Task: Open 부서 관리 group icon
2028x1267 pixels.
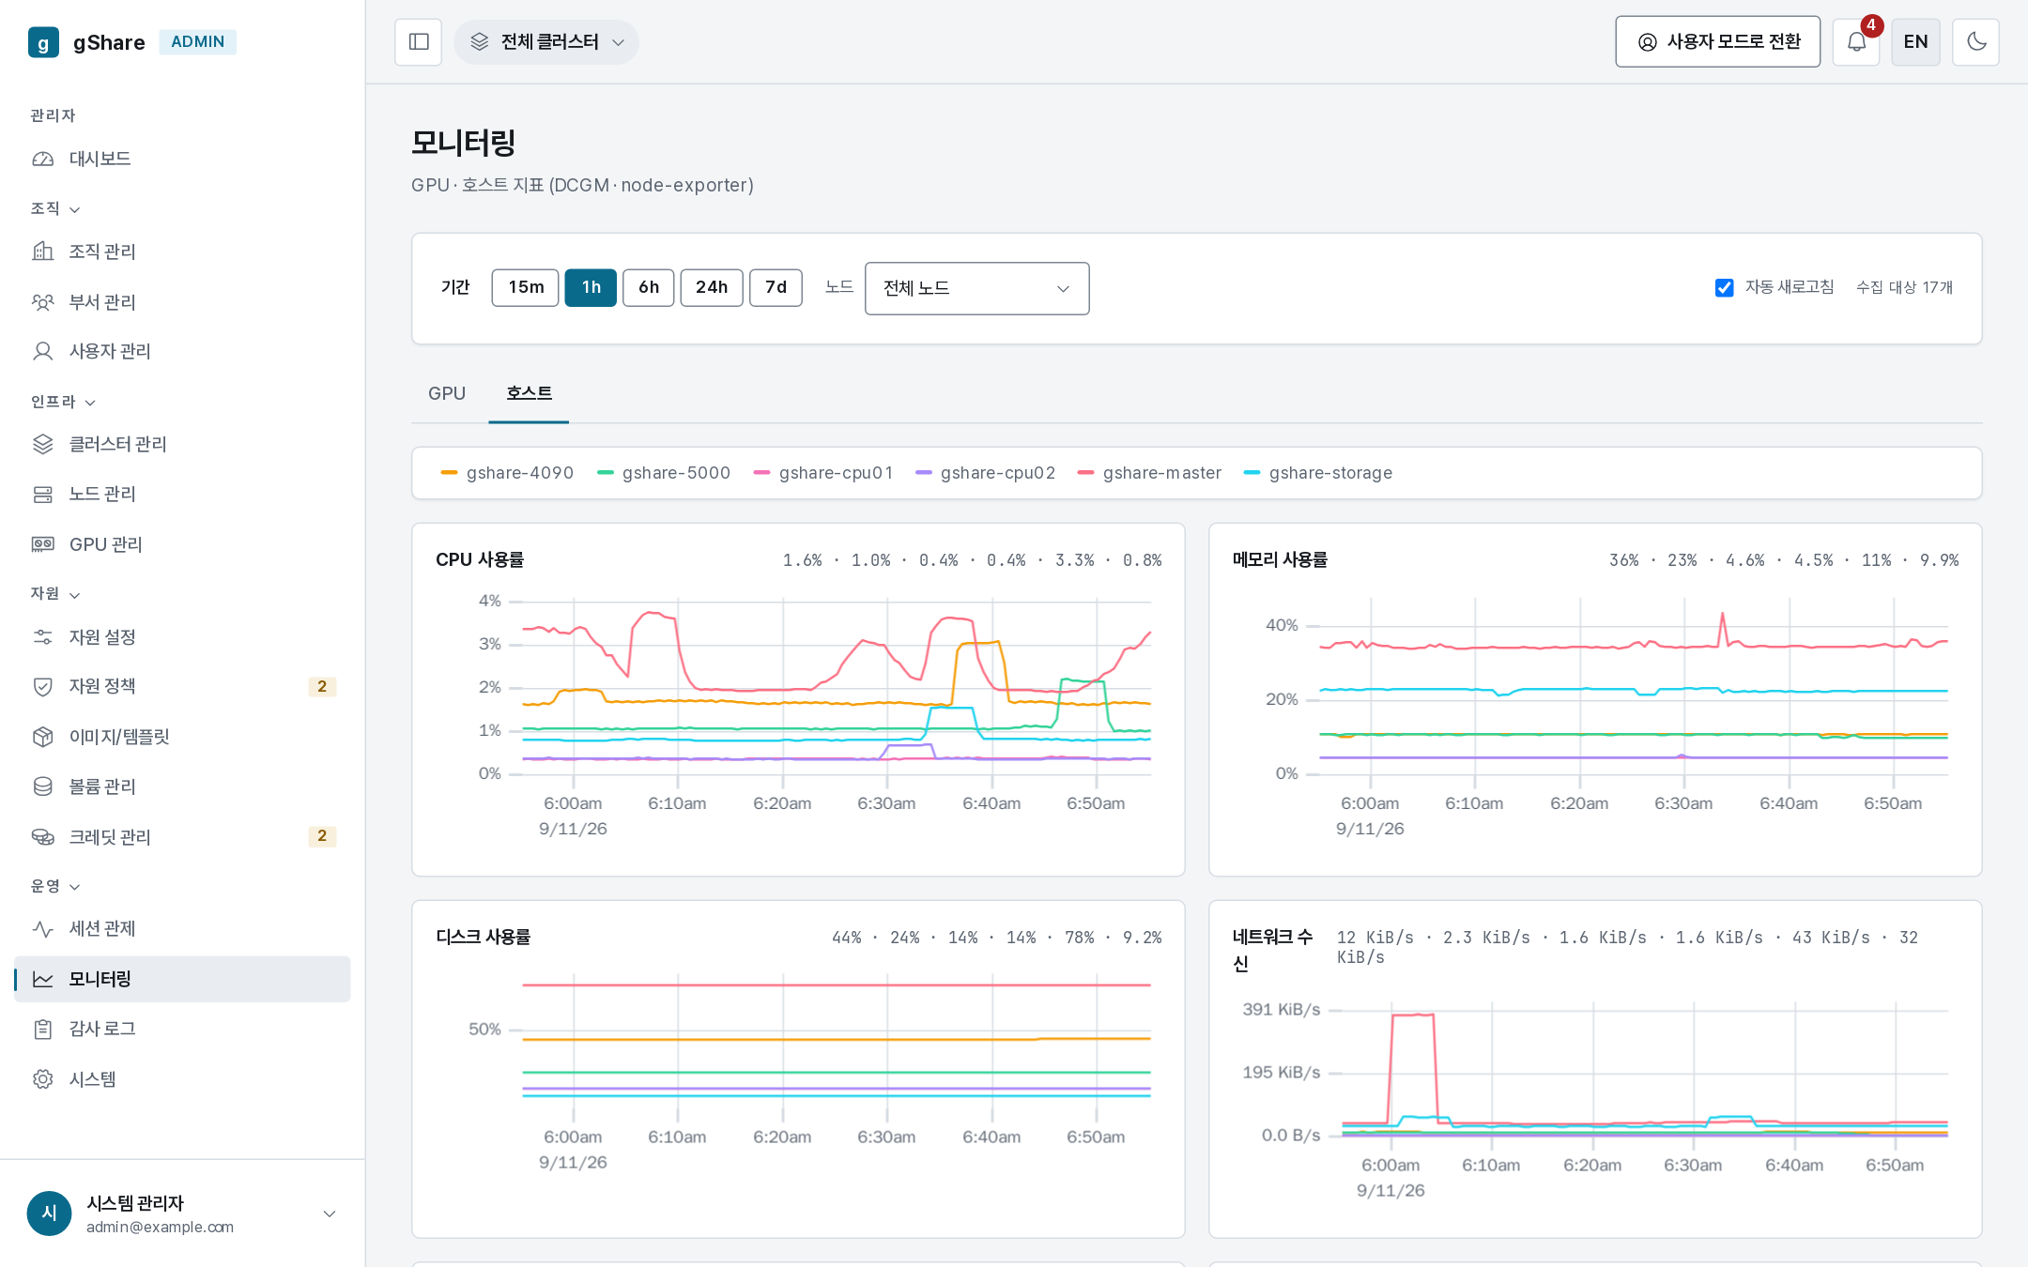Action: (x=43, y=302)
